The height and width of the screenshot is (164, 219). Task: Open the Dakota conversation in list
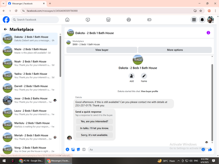tap(29, 39)
